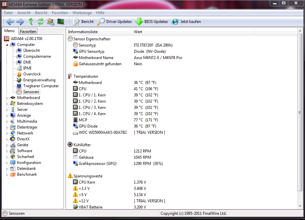Expand the Motherboard tree node

click(x=7, y=98)
